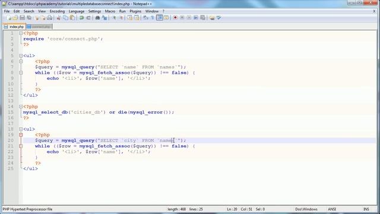Open the Window menu
The image size is (380, 214).
(152, 11)
